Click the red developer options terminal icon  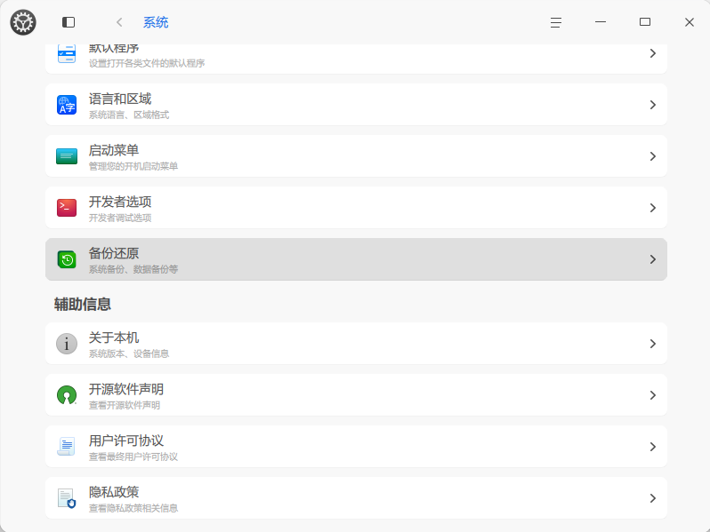pos(67,208)
